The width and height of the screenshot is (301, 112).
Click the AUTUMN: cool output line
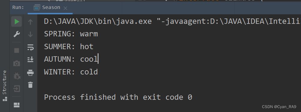point(71,59)
